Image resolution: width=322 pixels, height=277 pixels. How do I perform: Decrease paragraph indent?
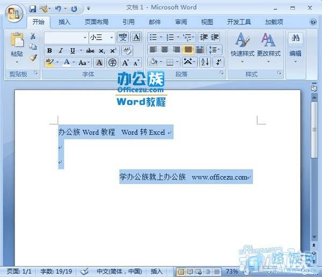[x=204, y=38]
